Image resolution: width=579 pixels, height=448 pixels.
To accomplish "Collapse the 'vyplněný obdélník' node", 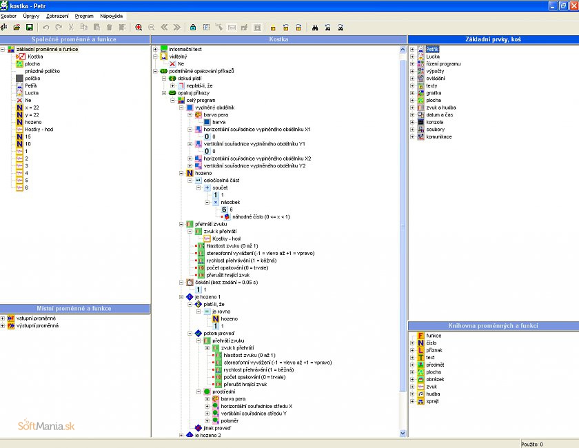I will [182, 108].
